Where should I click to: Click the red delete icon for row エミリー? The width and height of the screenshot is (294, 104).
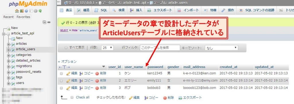pos(97,81)
